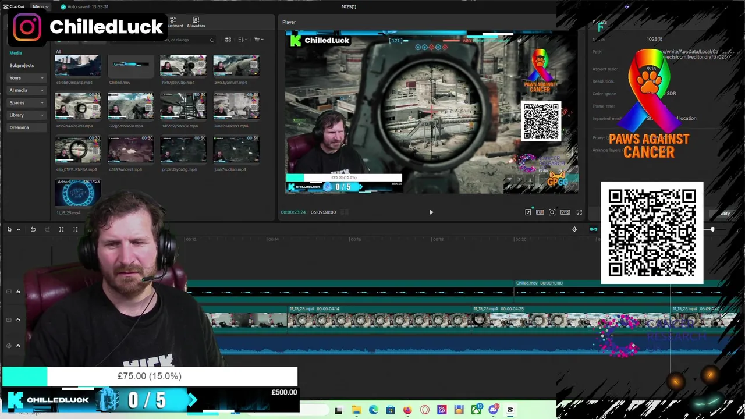This screenshot has height=419, width=745.
Task: Lock the audio track
Action: coord(18,346)
